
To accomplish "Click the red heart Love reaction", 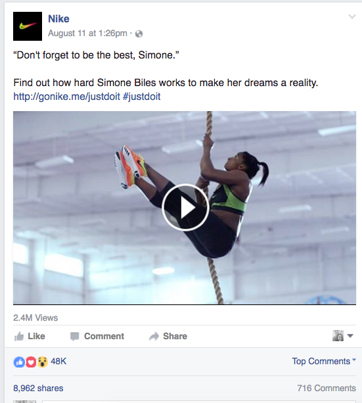I will click(x=31, y=362).
